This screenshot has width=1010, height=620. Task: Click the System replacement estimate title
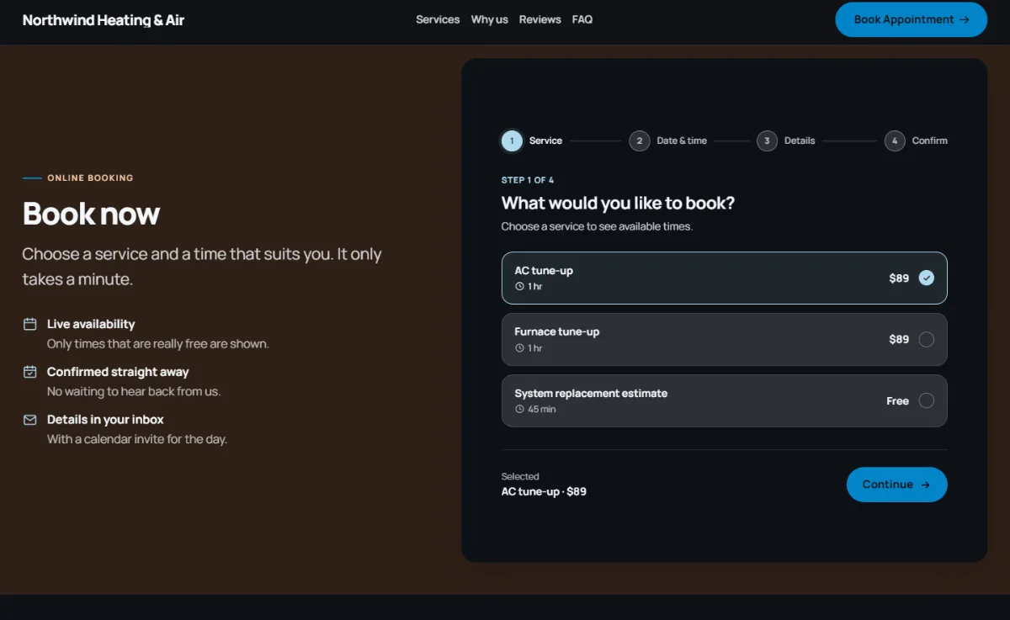(x=591, y=393)
